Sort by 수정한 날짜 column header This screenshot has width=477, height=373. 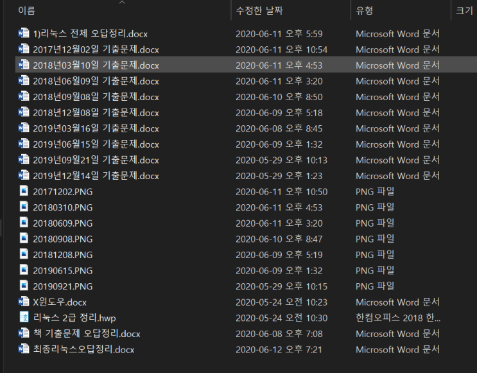click(259, 11)
